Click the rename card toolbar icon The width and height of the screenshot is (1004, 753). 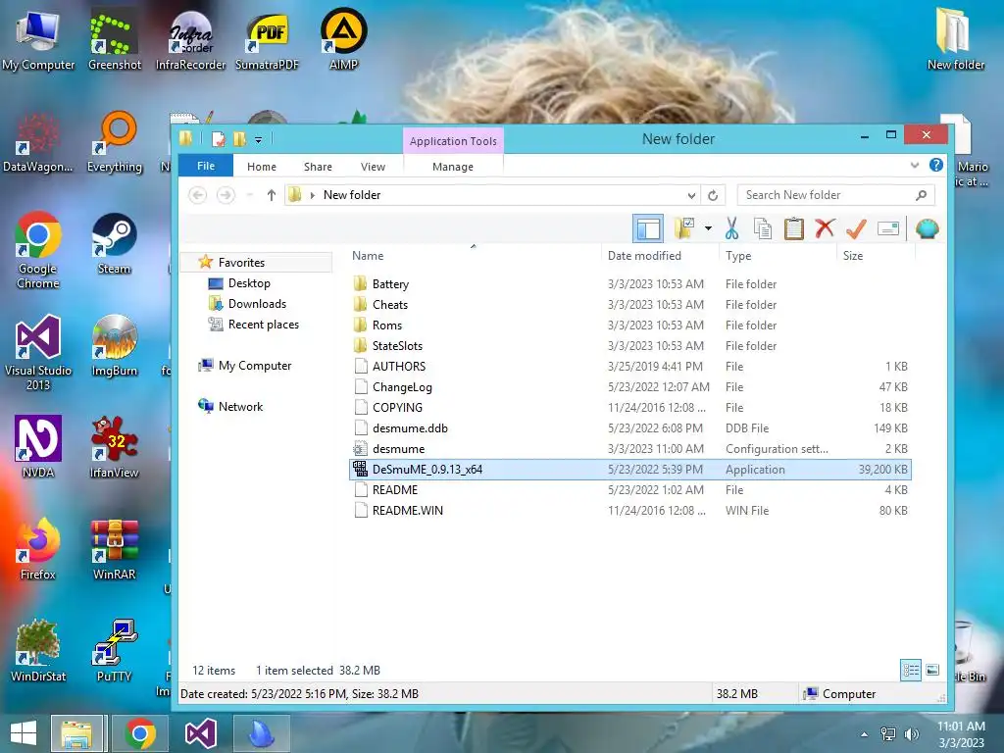(x=888, y=228)
